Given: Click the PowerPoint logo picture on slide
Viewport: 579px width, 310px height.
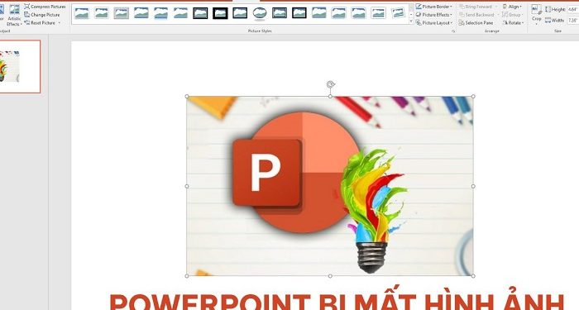Looking at the screenshot, I should click(x=330, y=186).
